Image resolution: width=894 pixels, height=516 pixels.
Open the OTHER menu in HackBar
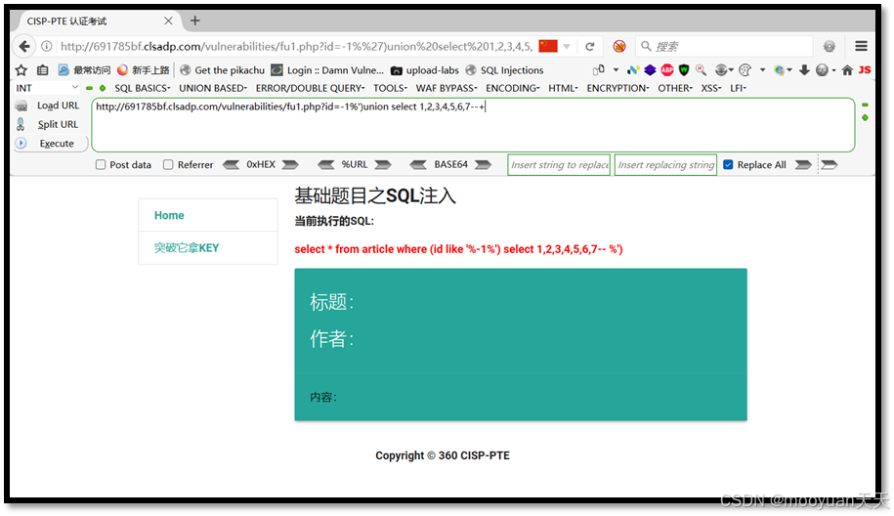(x=675, y=88)
